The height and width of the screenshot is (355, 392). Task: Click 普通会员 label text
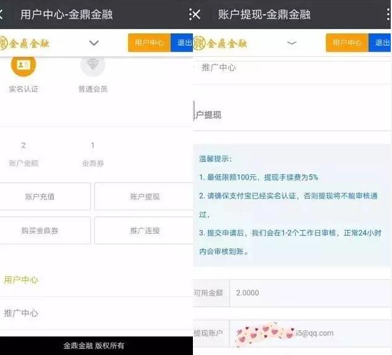93,89
